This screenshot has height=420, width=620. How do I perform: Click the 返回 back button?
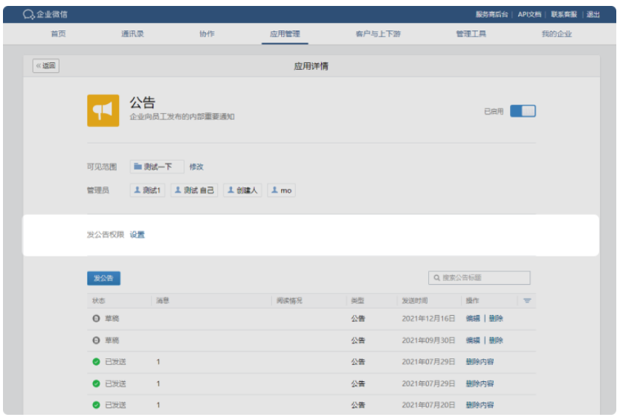click(x=46, y=65)
